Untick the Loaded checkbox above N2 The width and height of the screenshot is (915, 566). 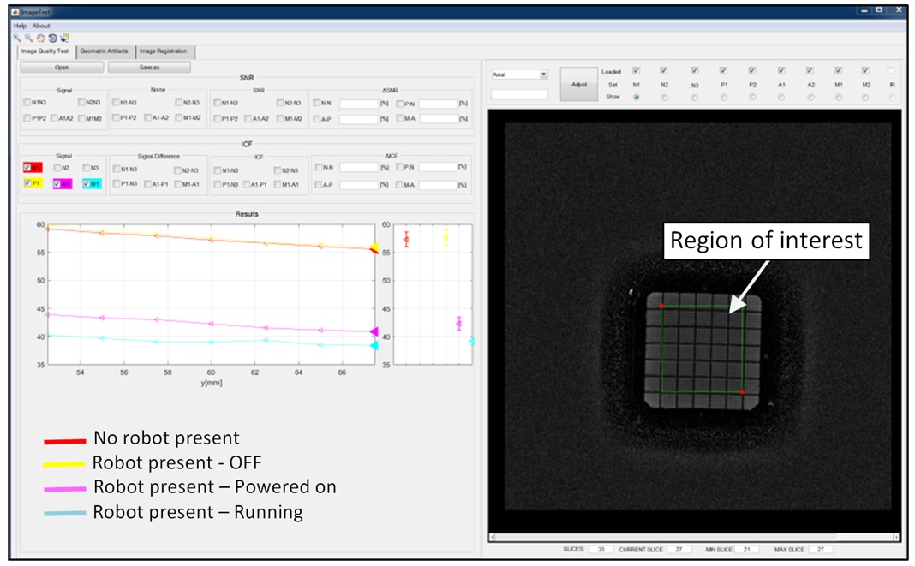tap(664, 71)
